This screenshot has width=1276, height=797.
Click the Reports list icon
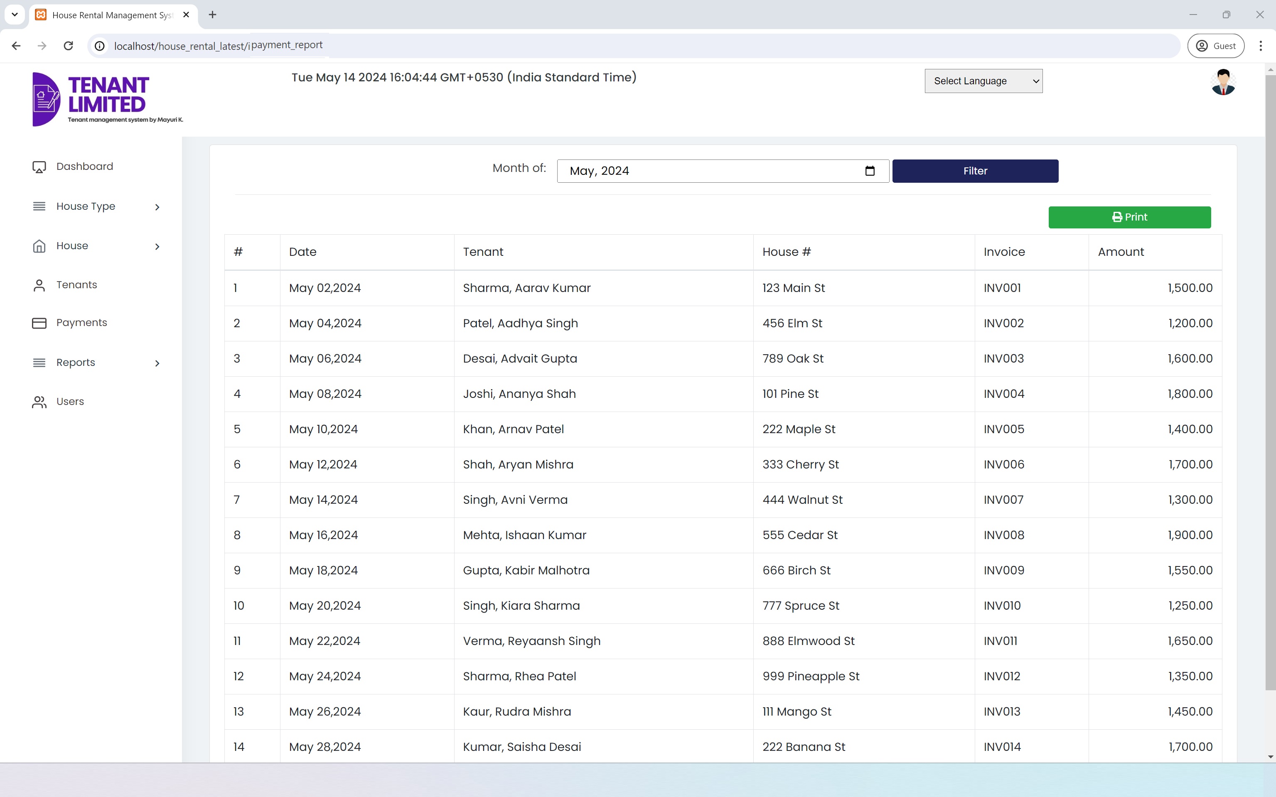click(x=39, y=363)
